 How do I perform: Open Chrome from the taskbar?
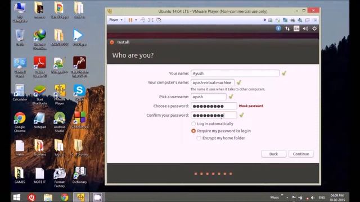point(65,198)
